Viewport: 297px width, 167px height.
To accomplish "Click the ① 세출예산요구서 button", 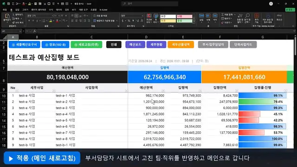I will tap(25, 45).
